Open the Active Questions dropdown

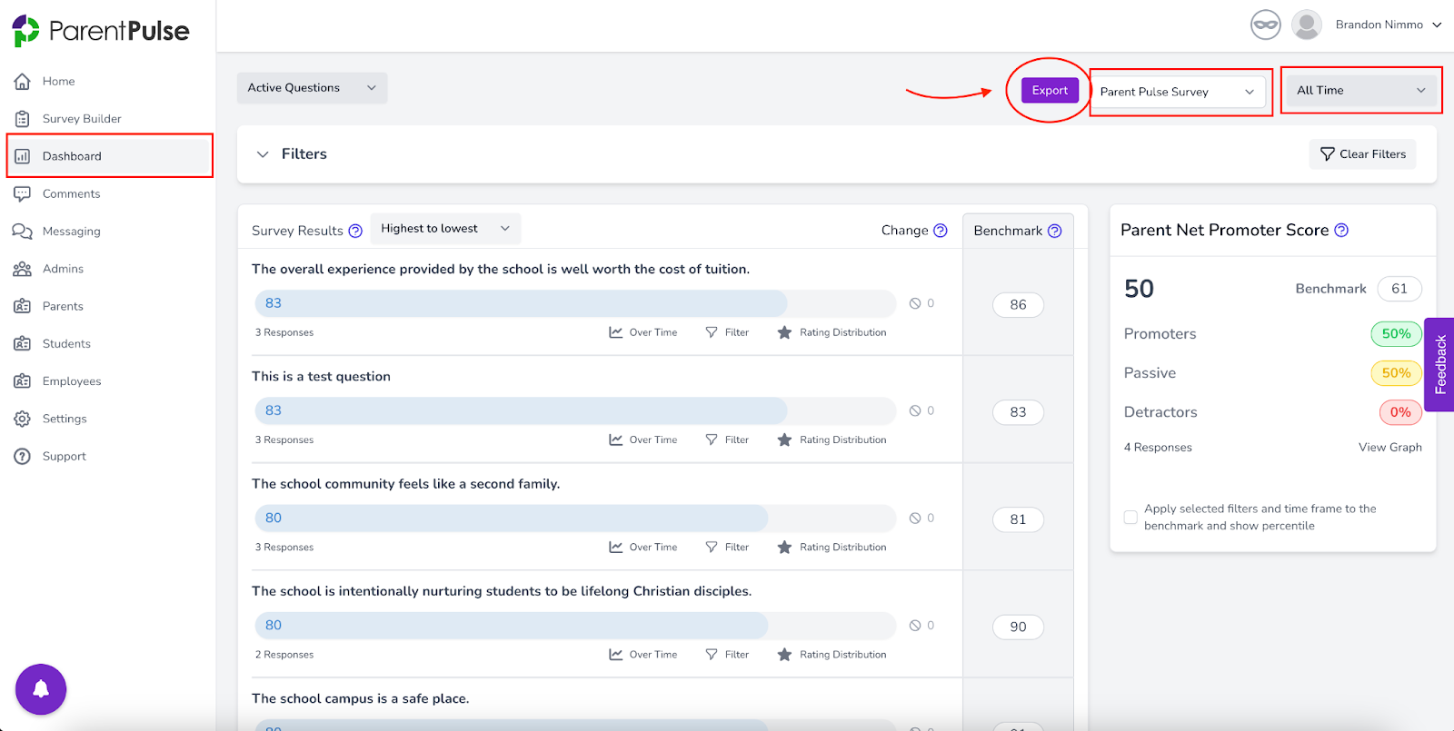tap(312, 88)
